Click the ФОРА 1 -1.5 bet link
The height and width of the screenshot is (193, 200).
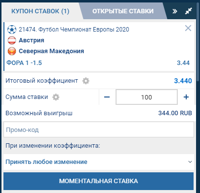coord(24,63)
